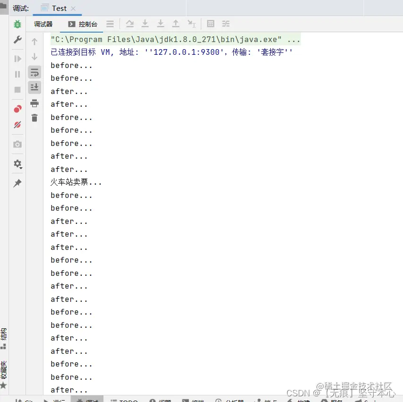The height and width of the screenshot is (402, 403).
Task: Switch to the 调试器 debugger tab
Action: 43,24
